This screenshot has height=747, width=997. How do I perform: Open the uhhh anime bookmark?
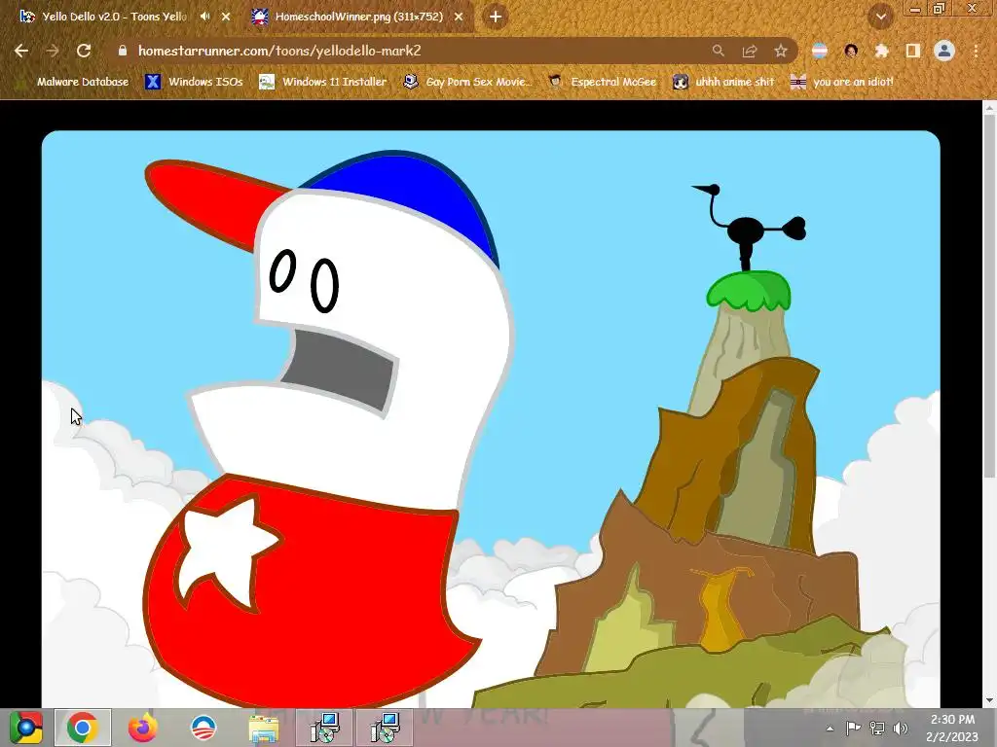(723, 82)
